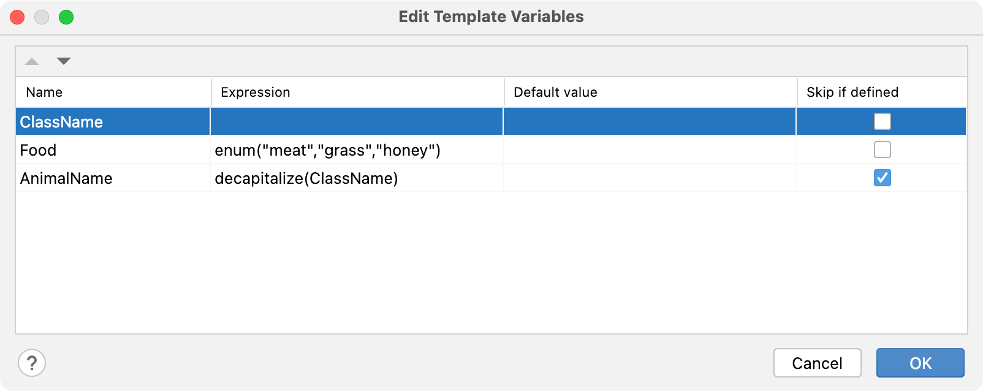The width and height of the screenshot is (983, 391).
Task: Toggle Skip if defined for ClassName
Action: pyautogui.click(x=882, y=121)
